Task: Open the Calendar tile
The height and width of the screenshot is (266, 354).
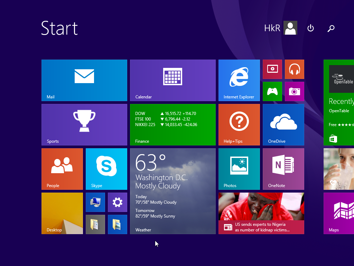Action: pyautogui.click(x=173, y=80)
